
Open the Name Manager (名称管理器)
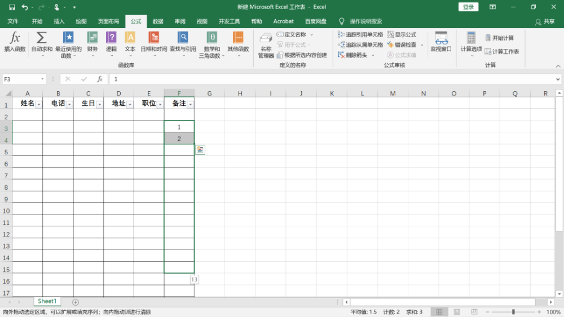tap(266, 45)
